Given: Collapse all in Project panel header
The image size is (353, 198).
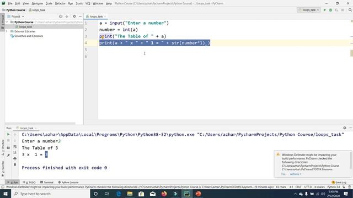Looking at the screenshot, I should (67, 16).
